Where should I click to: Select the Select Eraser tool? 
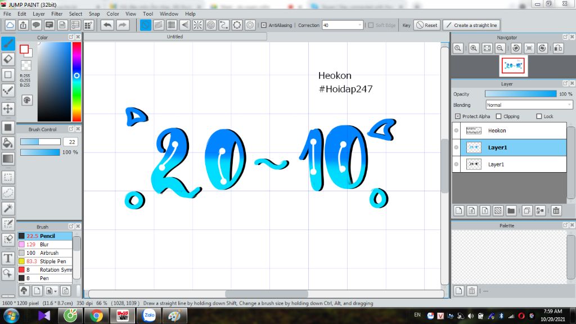pos(8,240)
